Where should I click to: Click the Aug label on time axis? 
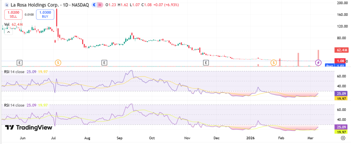(87, 138)
